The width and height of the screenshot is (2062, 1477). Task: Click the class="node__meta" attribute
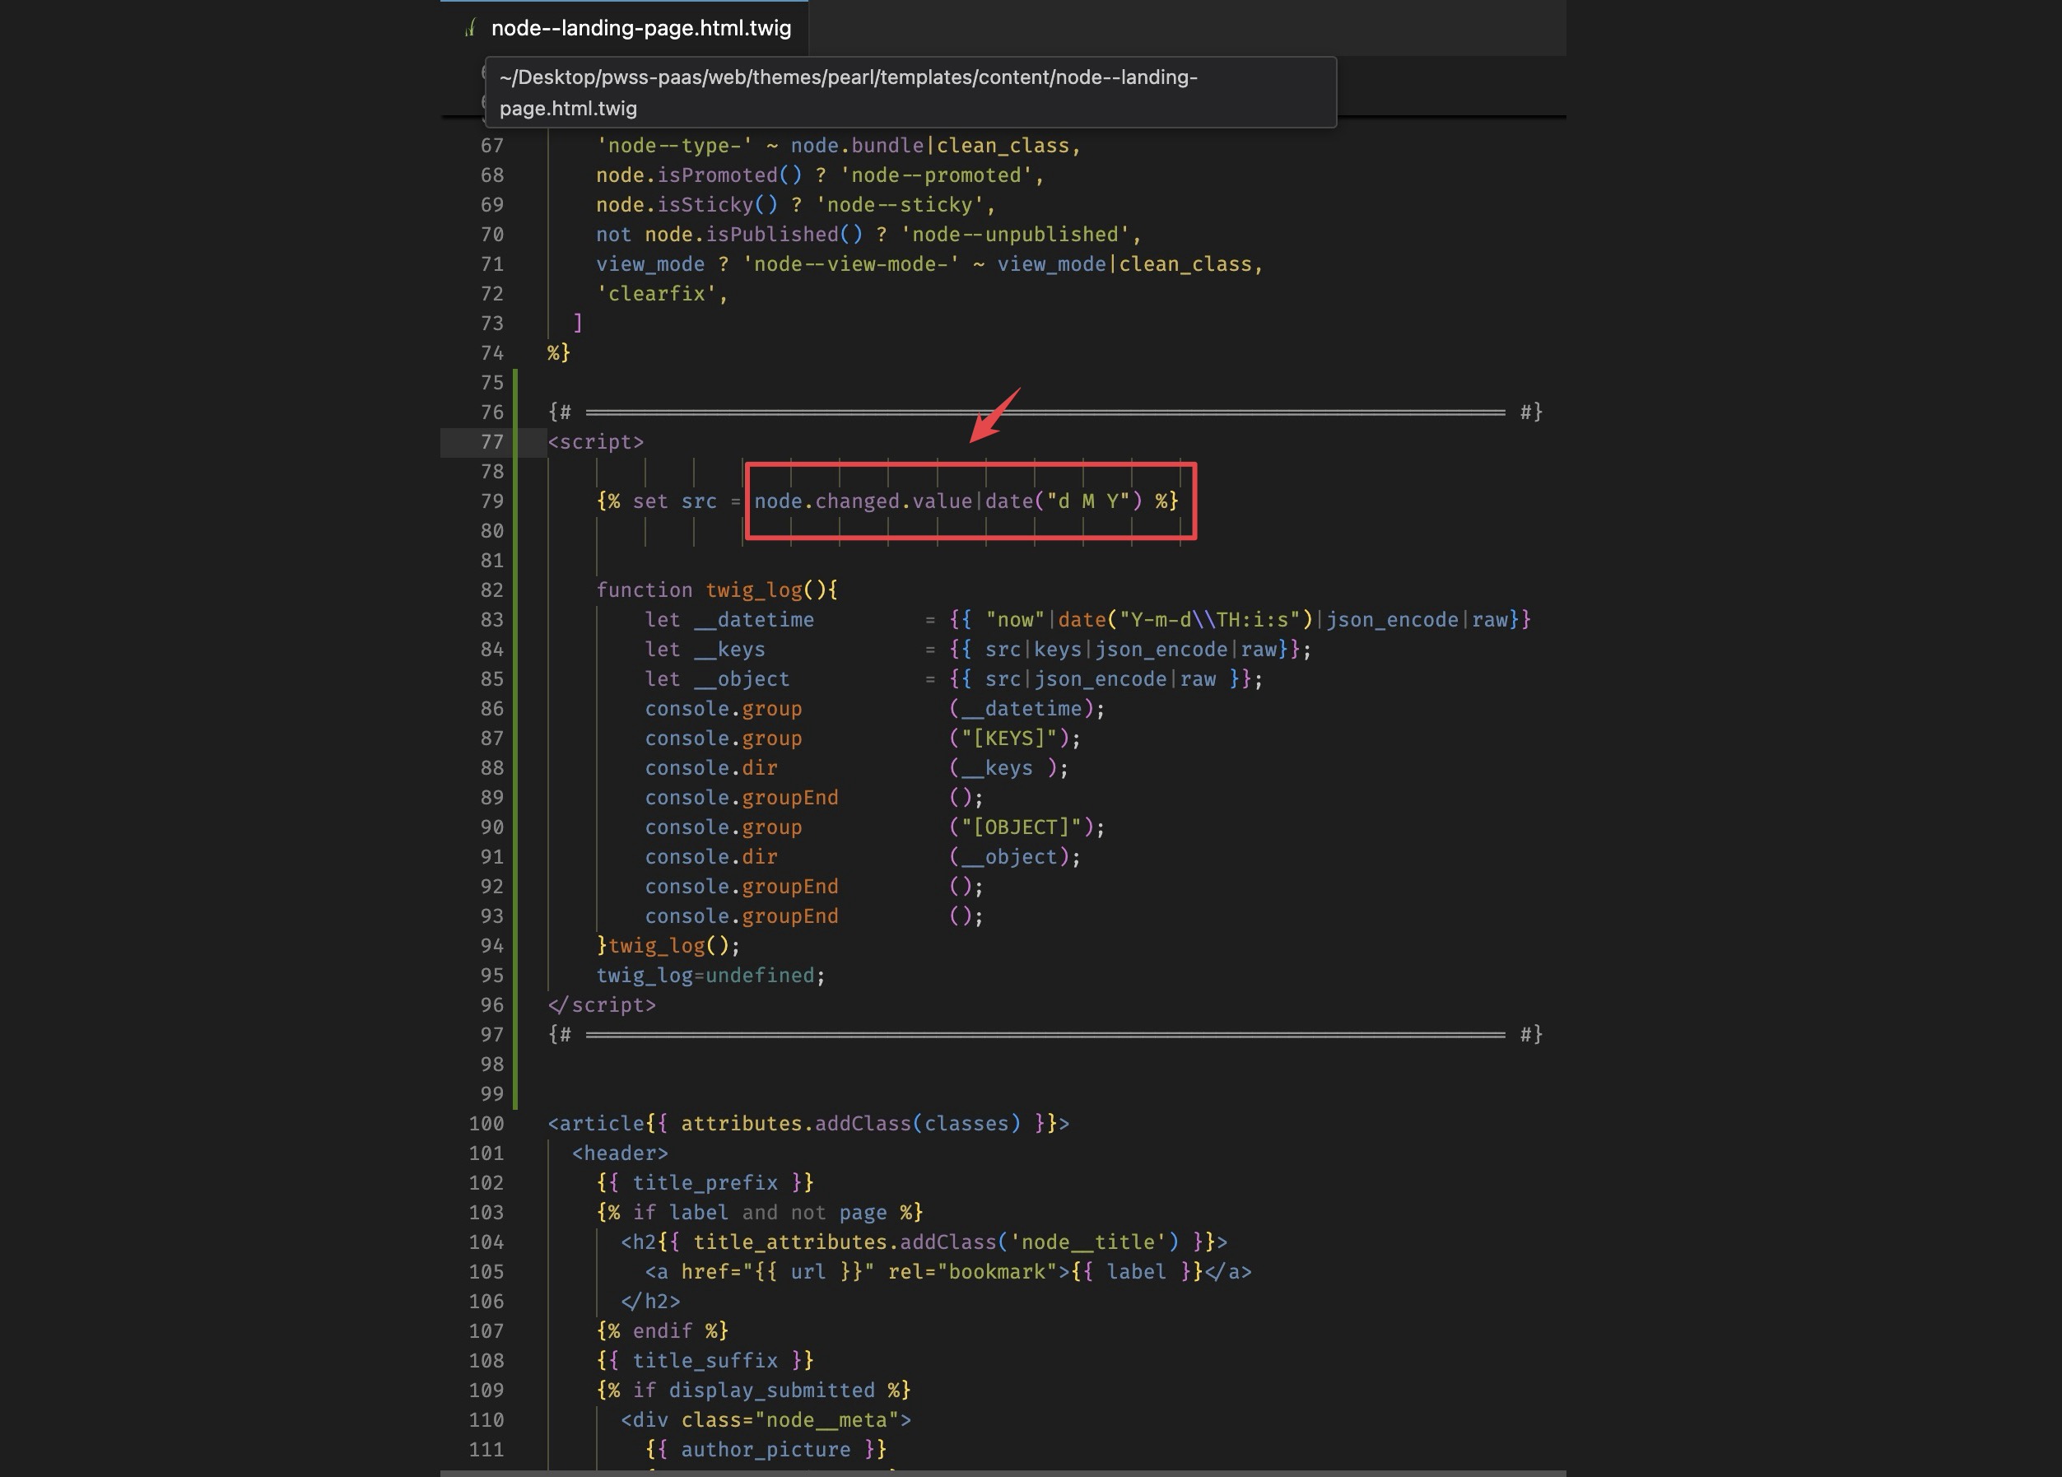[x=790, y=1419]
